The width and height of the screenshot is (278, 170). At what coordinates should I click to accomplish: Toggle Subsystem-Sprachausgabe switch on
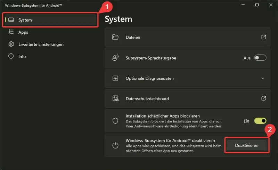point(260,58)
